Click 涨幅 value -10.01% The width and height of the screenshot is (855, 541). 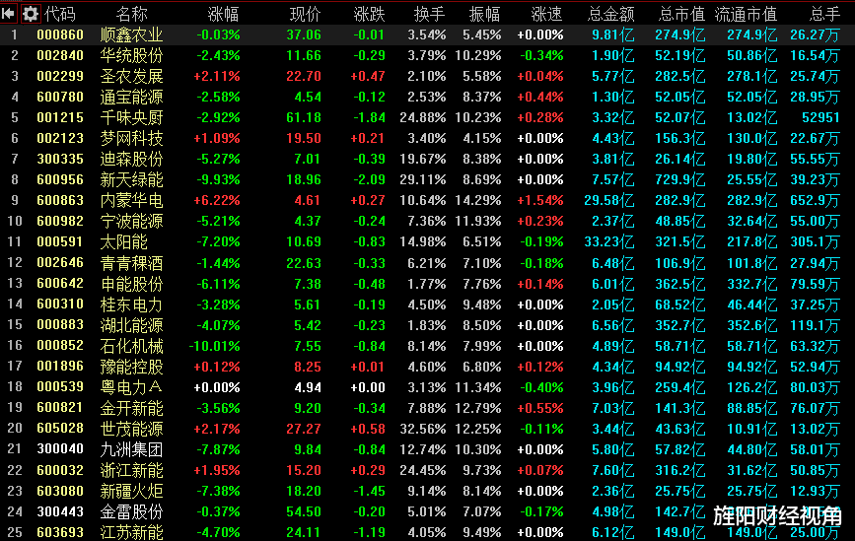[215, 346]
